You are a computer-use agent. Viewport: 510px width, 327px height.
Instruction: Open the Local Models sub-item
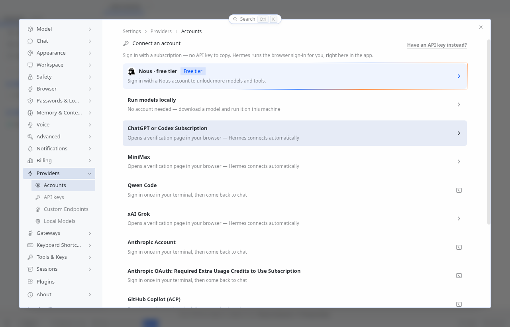click(x=63, y=221)
